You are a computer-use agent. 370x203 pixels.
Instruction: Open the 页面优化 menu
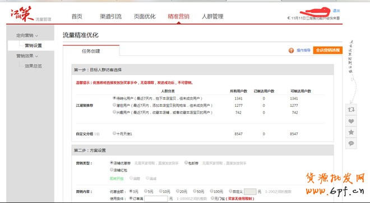145,16
